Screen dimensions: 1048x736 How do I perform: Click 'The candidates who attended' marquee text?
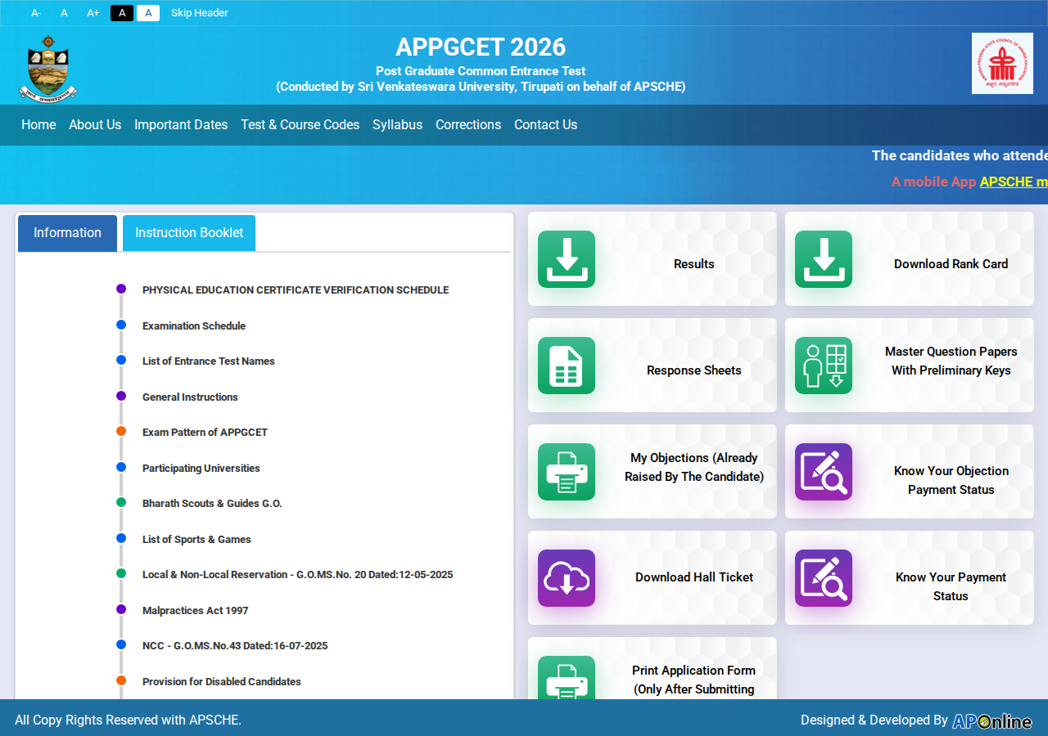(960, 155)
